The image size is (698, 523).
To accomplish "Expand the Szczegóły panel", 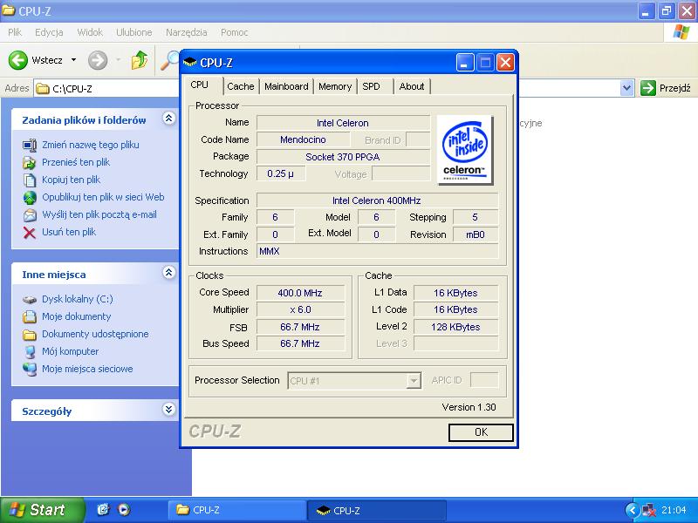I will 168,410.
